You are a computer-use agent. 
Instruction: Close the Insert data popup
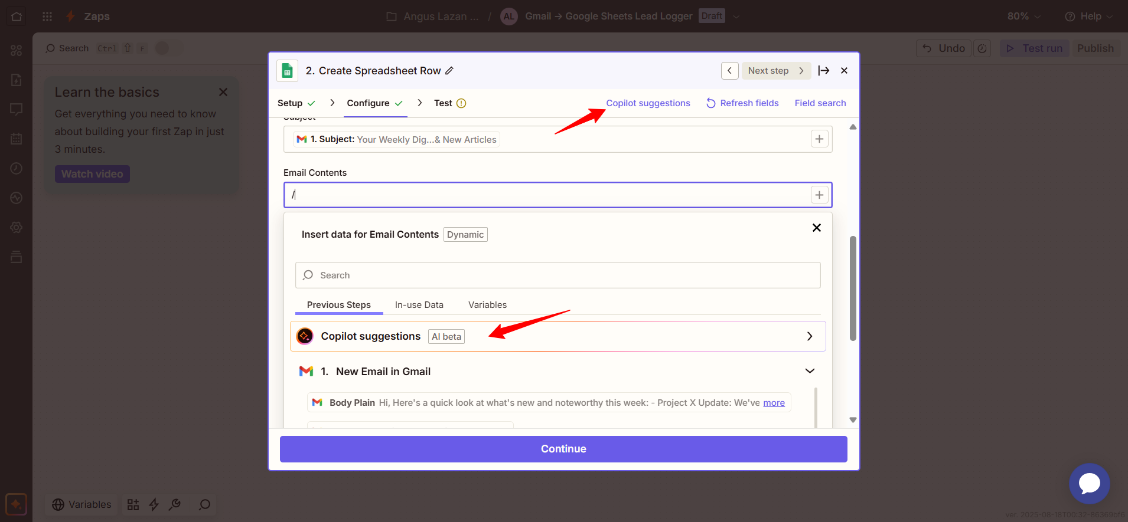point(817,228)
